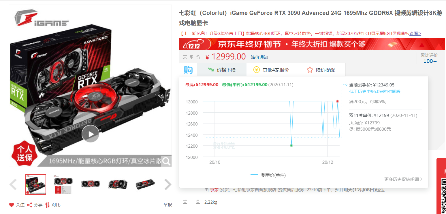Image resolution: width=446 pixels, height=214 pixels.
Task: Click the ¥12999.00 JD price
Action: [225, 57]
